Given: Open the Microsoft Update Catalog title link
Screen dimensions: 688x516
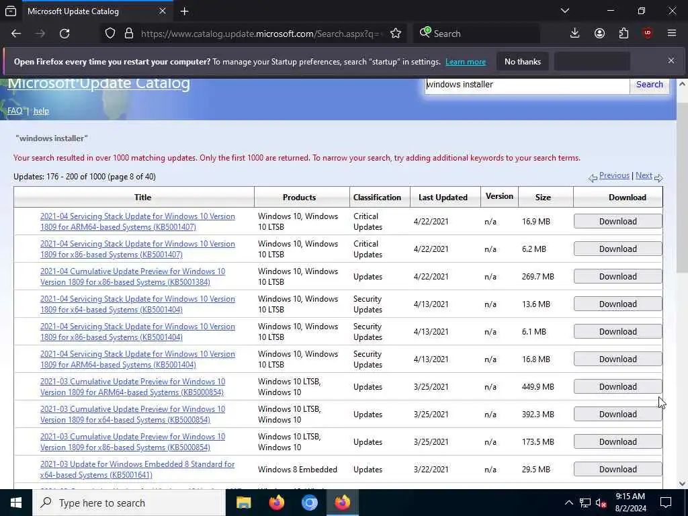Looking at the screenshot, I should [99, 83].
